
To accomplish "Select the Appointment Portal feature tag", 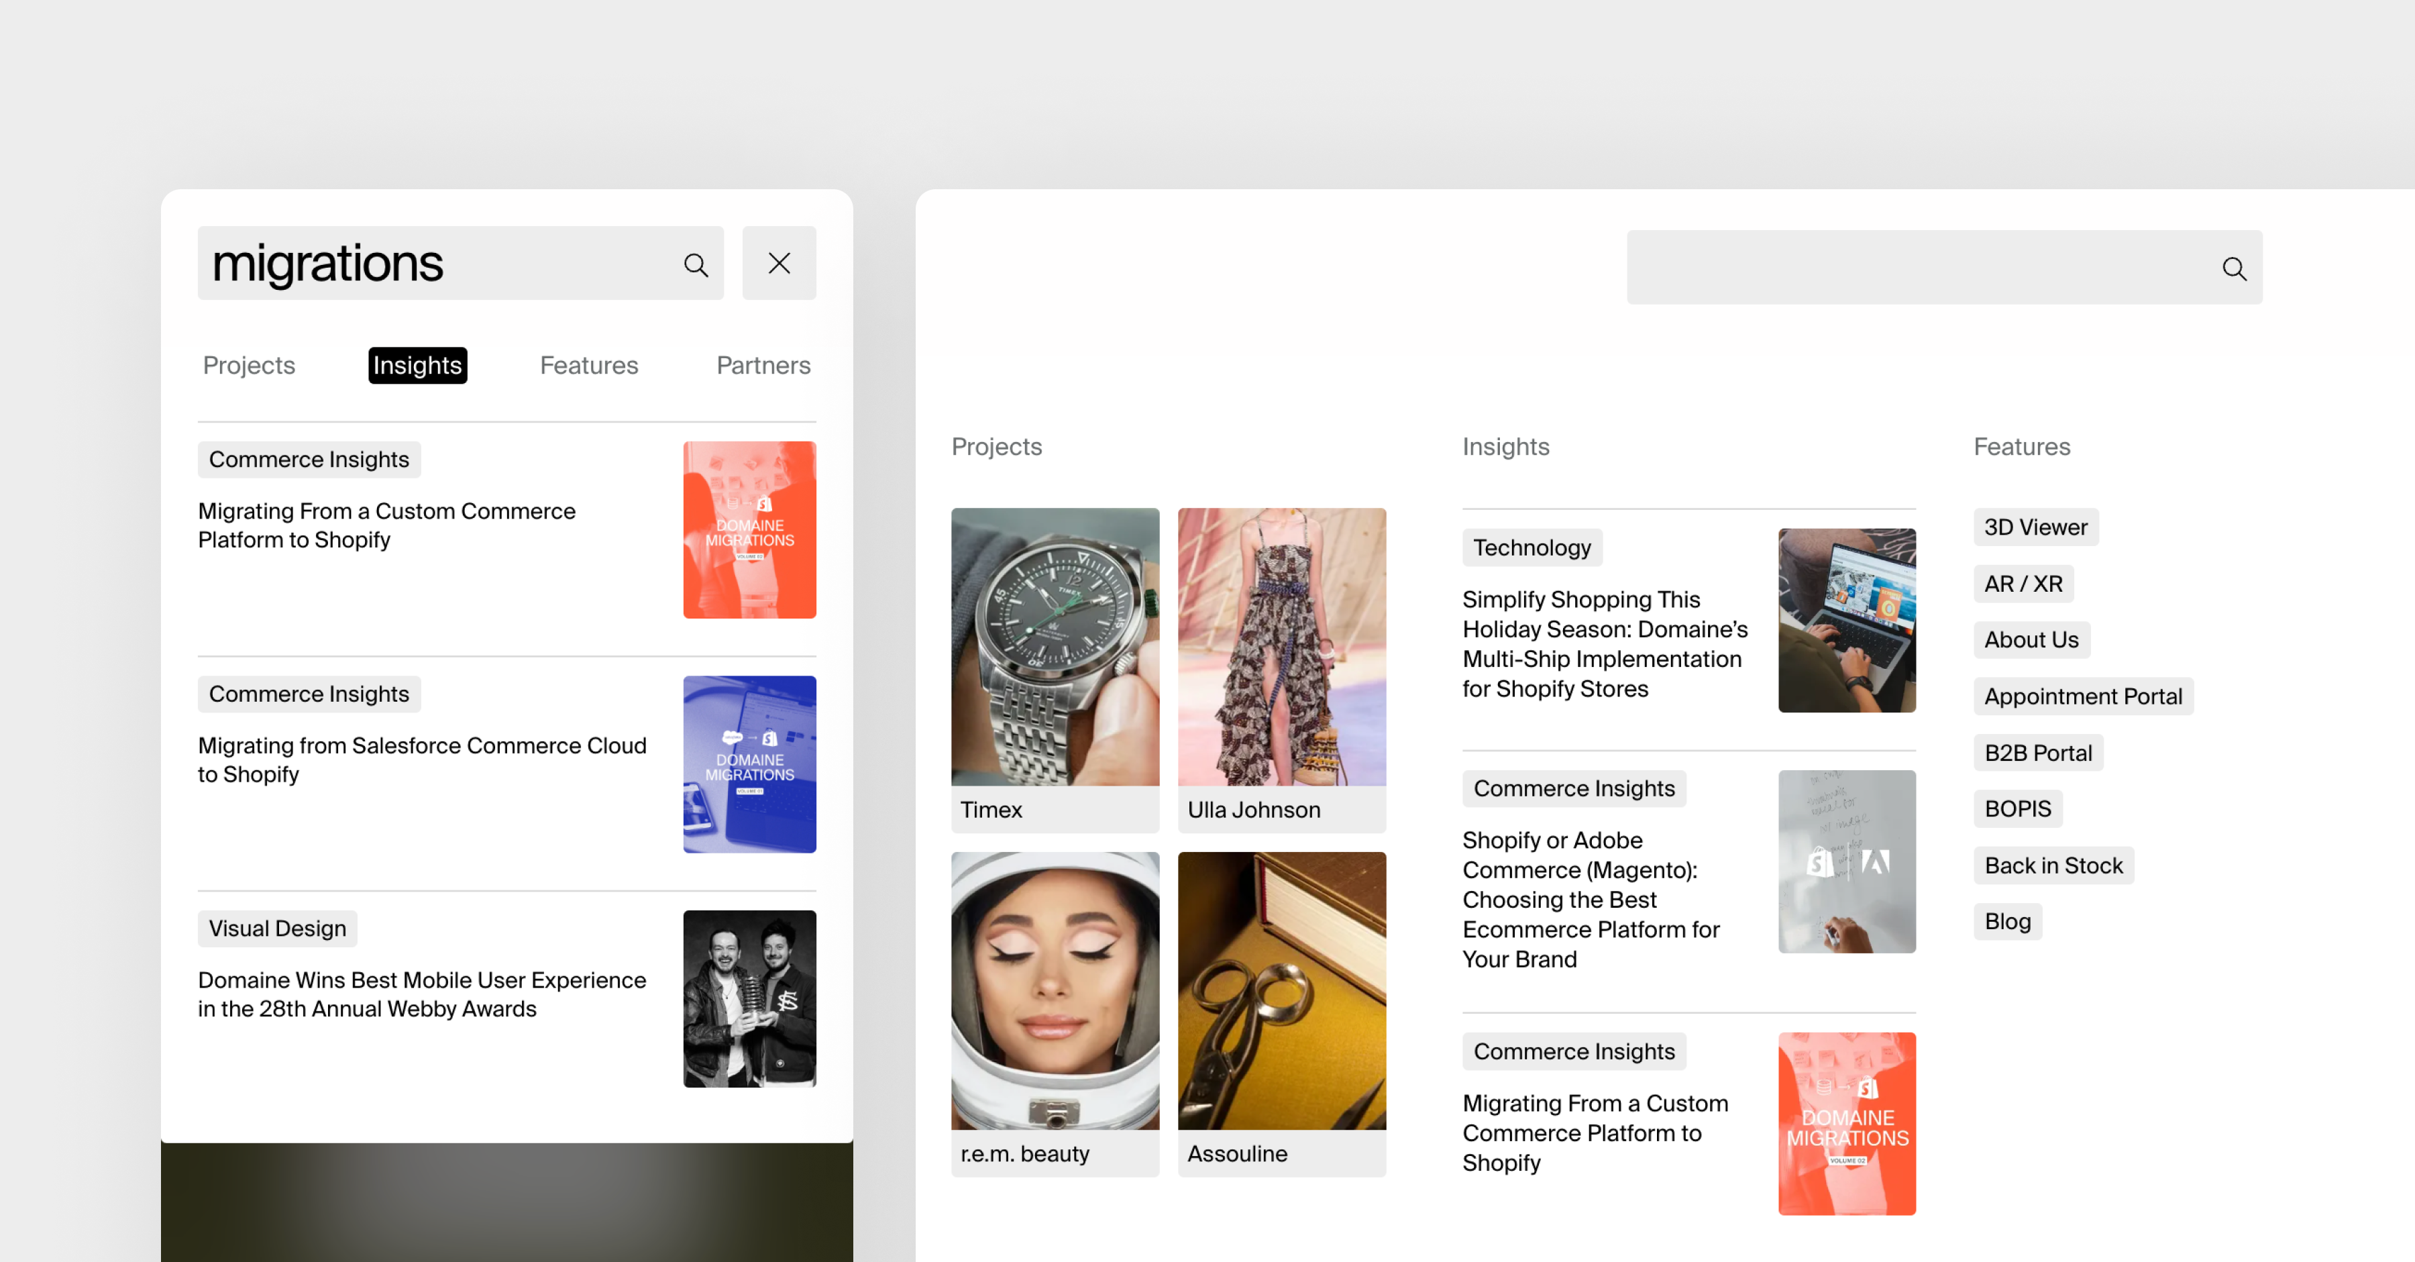I will [x=2083, y=696].
